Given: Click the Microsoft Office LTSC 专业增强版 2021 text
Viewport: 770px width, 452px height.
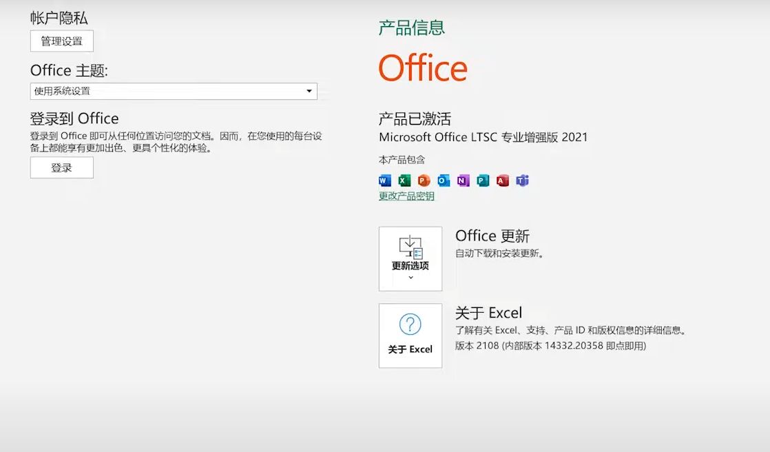Looking at the screenshot, I should pyautogui.click(x=483, y=137).
